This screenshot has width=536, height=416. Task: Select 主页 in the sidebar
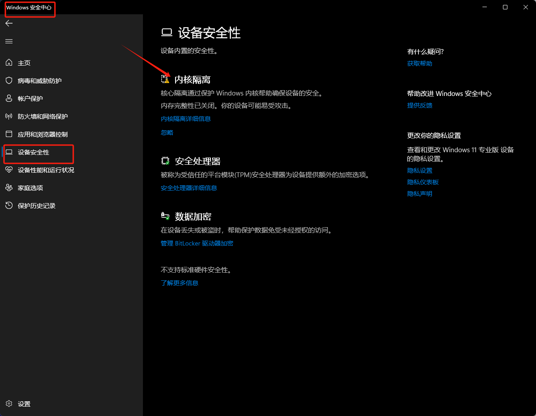click(x=24, y=63)
